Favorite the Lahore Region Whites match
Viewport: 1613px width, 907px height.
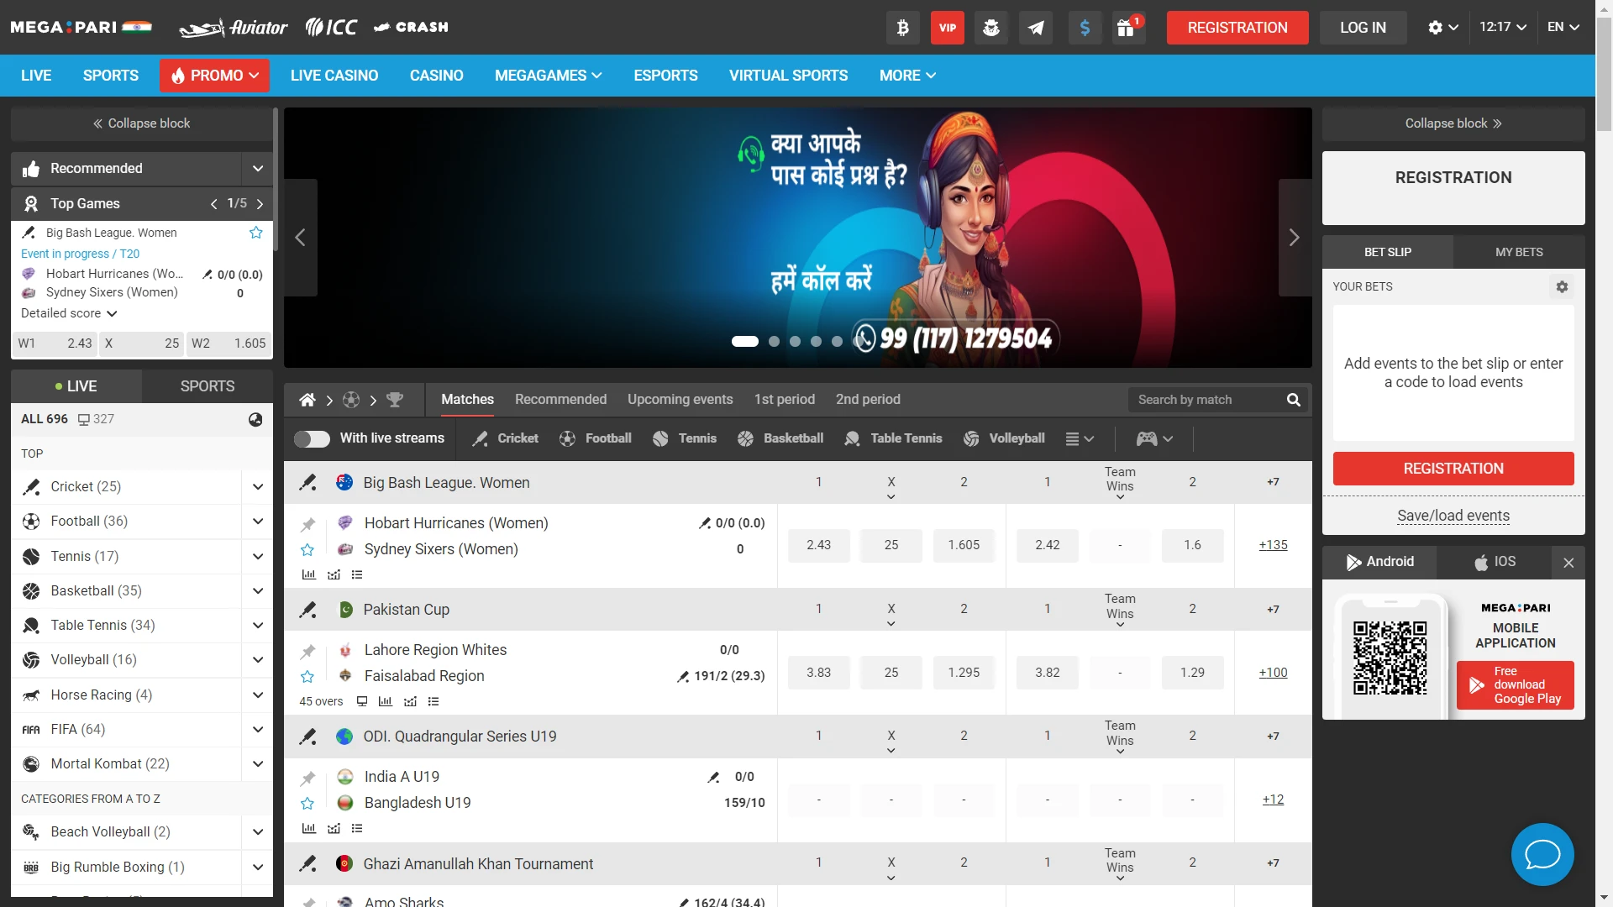tap(307, 677)
